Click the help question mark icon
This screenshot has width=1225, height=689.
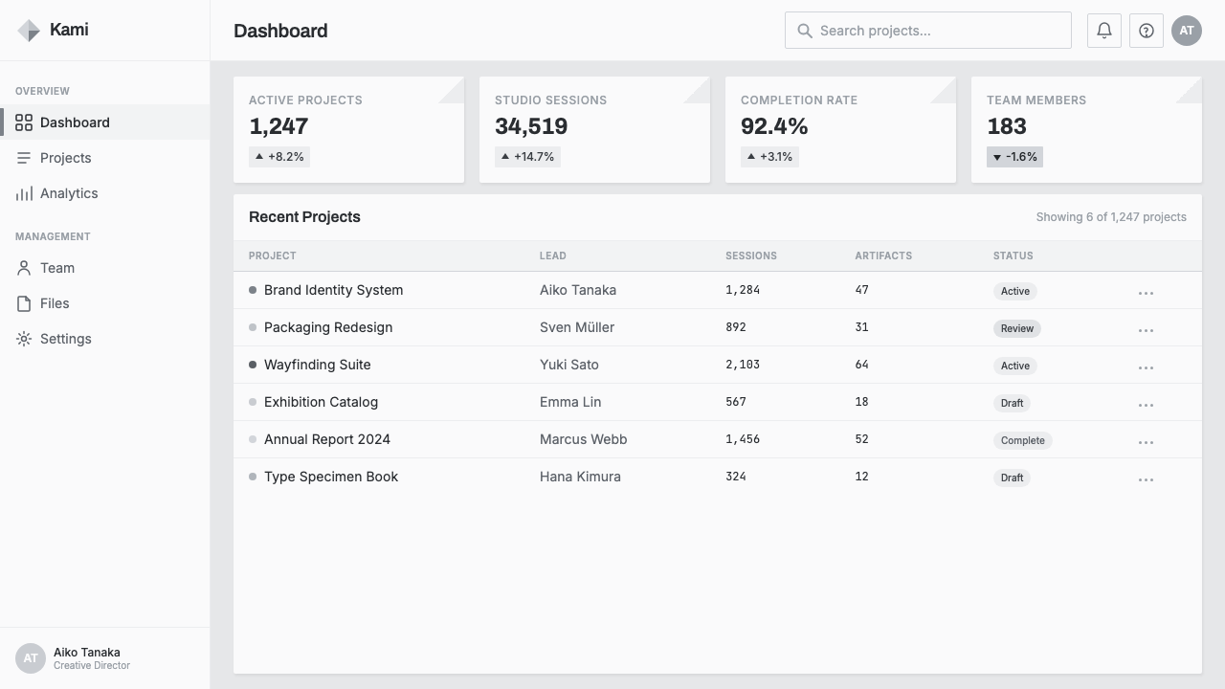point(1147,31)
